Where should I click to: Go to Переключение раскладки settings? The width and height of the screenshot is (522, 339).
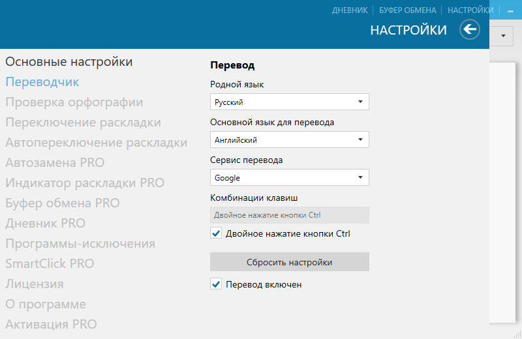(x=83, y=123)
